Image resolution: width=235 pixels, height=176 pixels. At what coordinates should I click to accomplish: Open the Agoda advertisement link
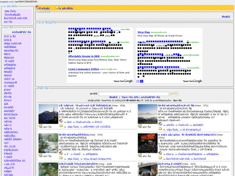point(142,42)
